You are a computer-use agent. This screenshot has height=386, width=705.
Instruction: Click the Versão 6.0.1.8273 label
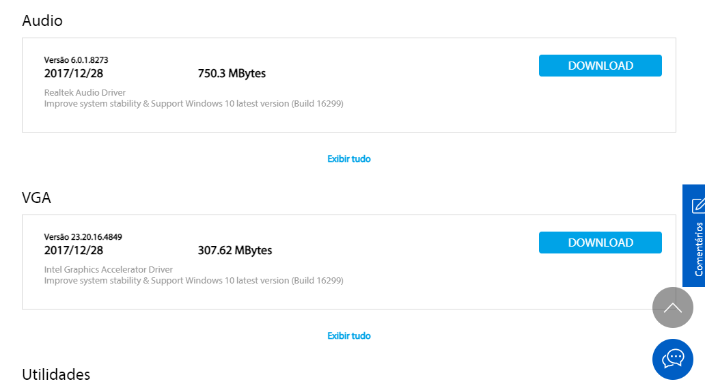[x=76, y=60]
